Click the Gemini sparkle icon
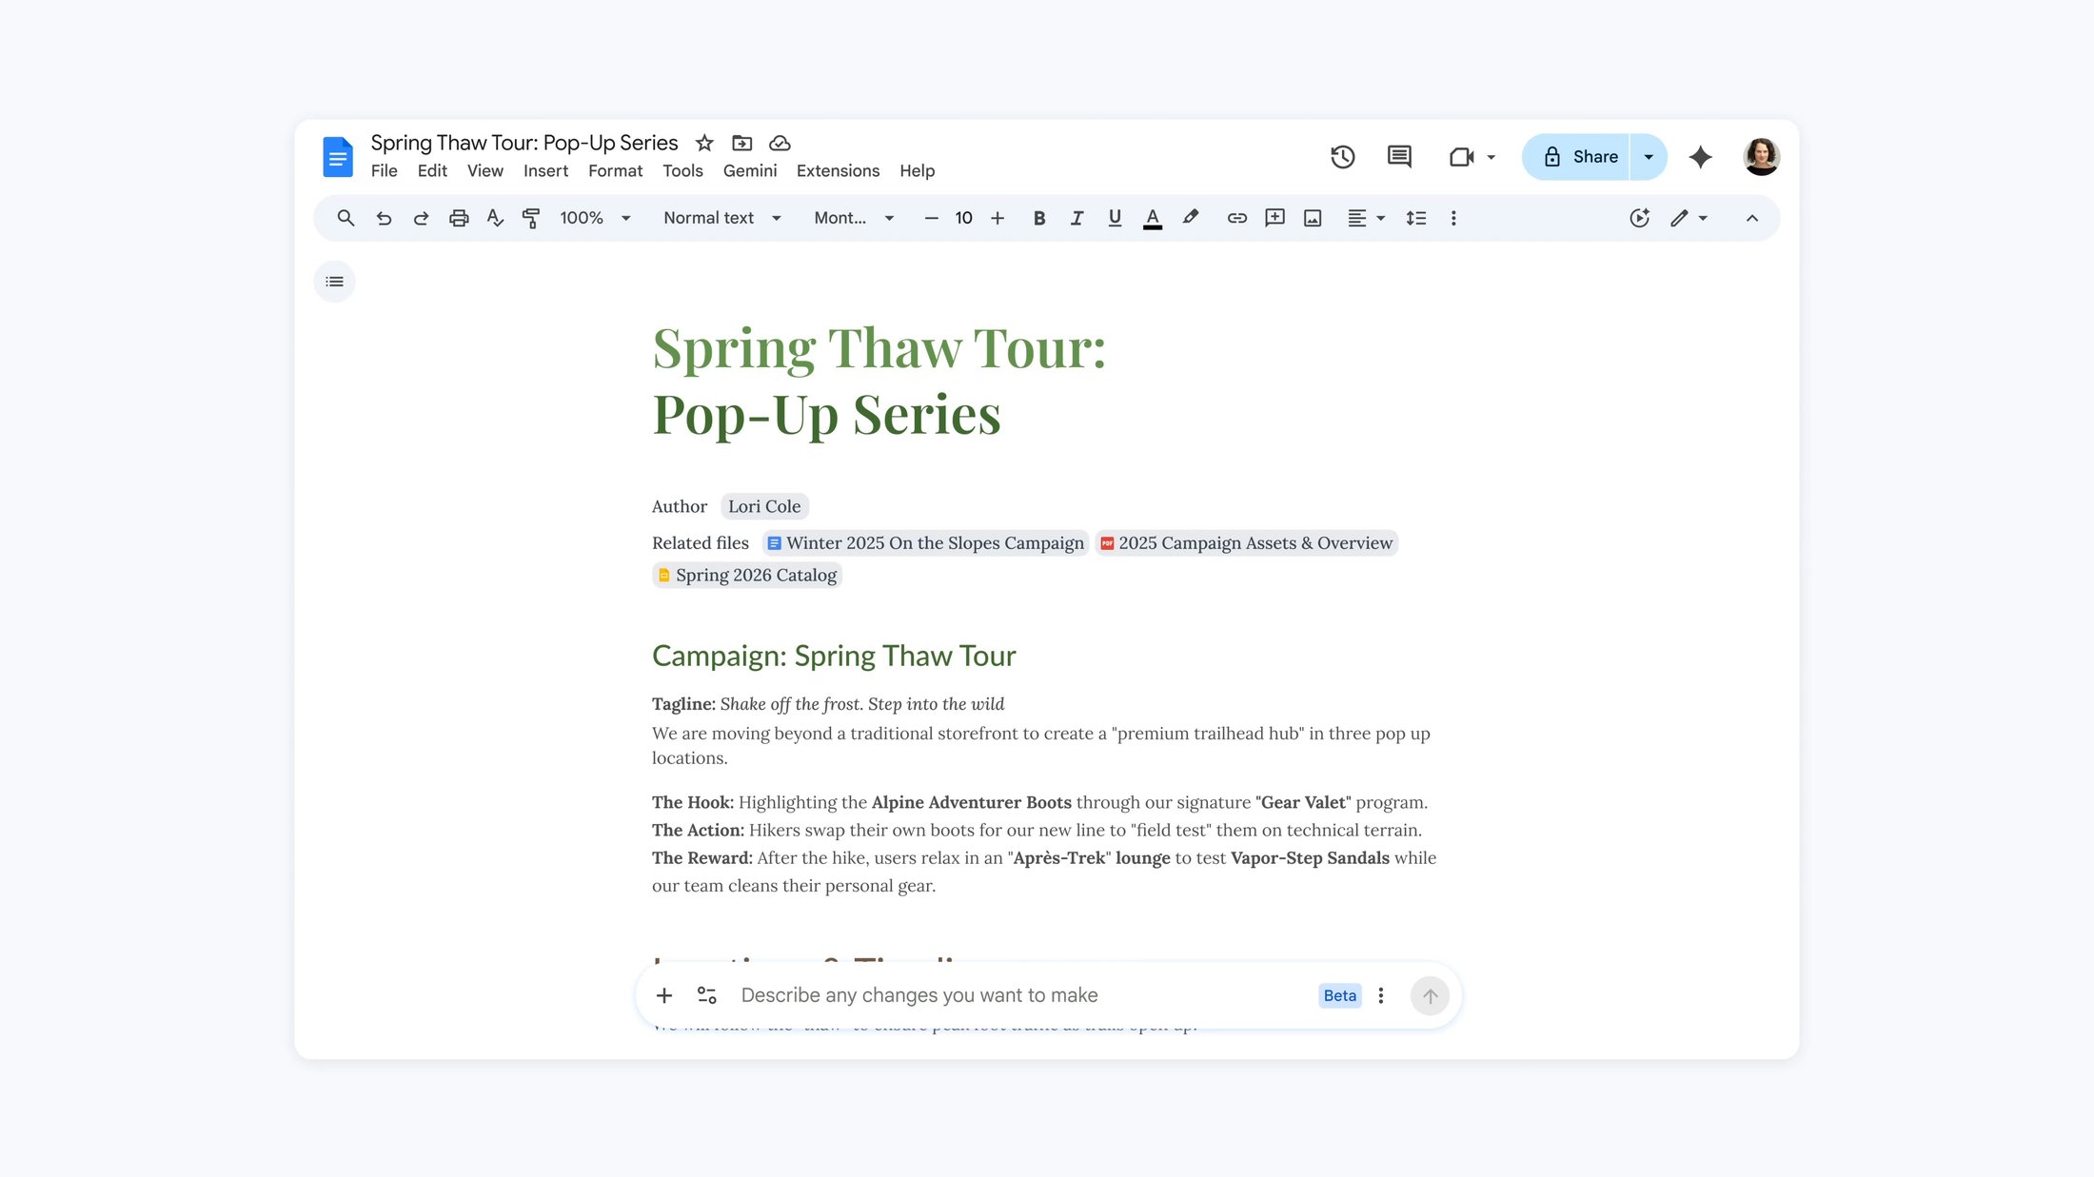Image resolution: width=2094 pixels, height=1177 pixels. pos(1700,157)
